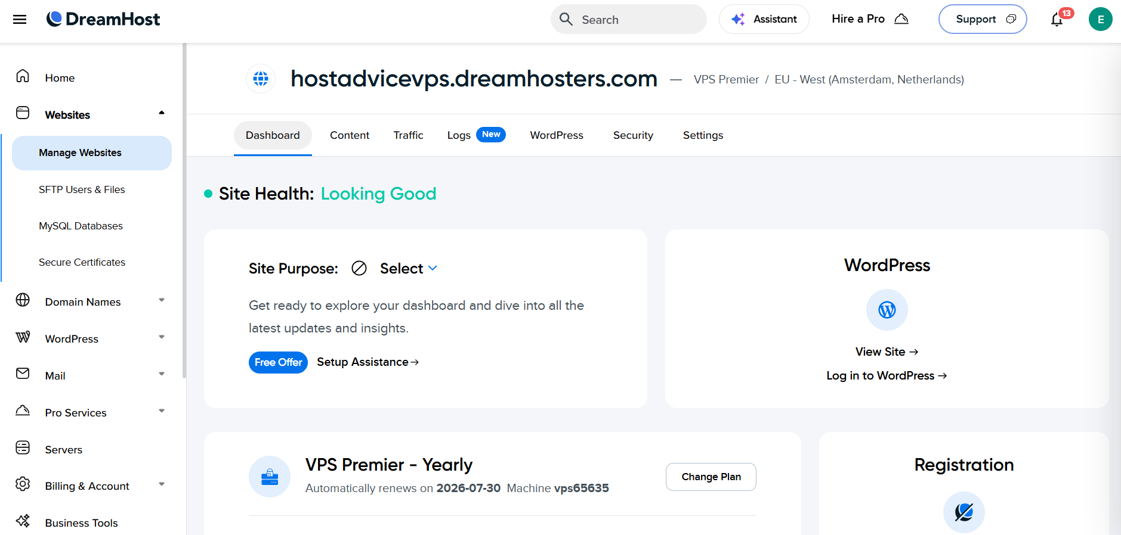Click the Business Tools sparkle icon
The width and height of the screenshot is (1121, 535).
click(23, 521)
